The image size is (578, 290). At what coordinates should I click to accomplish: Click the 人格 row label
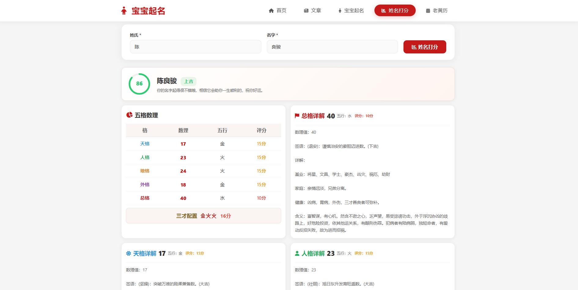(145, 158)
